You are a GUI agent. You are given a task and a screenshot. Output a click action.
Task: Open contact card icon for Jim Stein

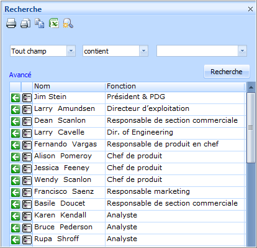pos(27,98)
